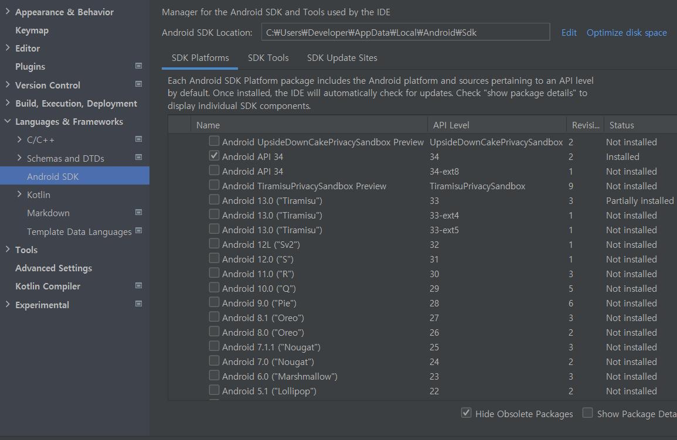Select Android 8.0 ("Oreo") row name
Image resolution: width=677 pixels, height=440 pixels.
pyautogui.click(x=263, y=333)
